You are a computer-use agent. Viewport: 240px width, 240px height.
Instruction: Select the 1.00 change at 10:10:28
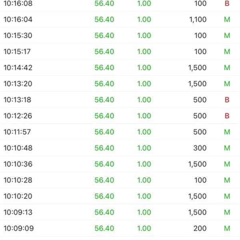pos(144,180)
